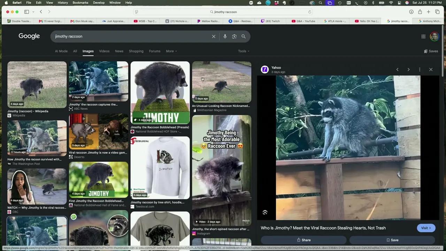The height and width of the screenshot is (251, 446).
Task: Open three-dot options in preview panel
Action: tap(420, 70)
